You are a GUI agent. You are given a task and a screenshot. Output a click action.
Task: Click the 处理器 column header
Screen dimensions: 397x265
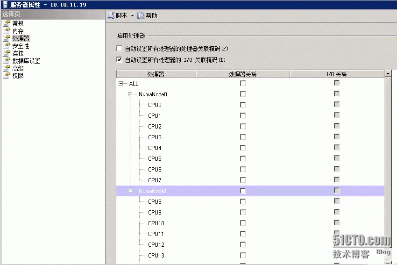[156, 74]
